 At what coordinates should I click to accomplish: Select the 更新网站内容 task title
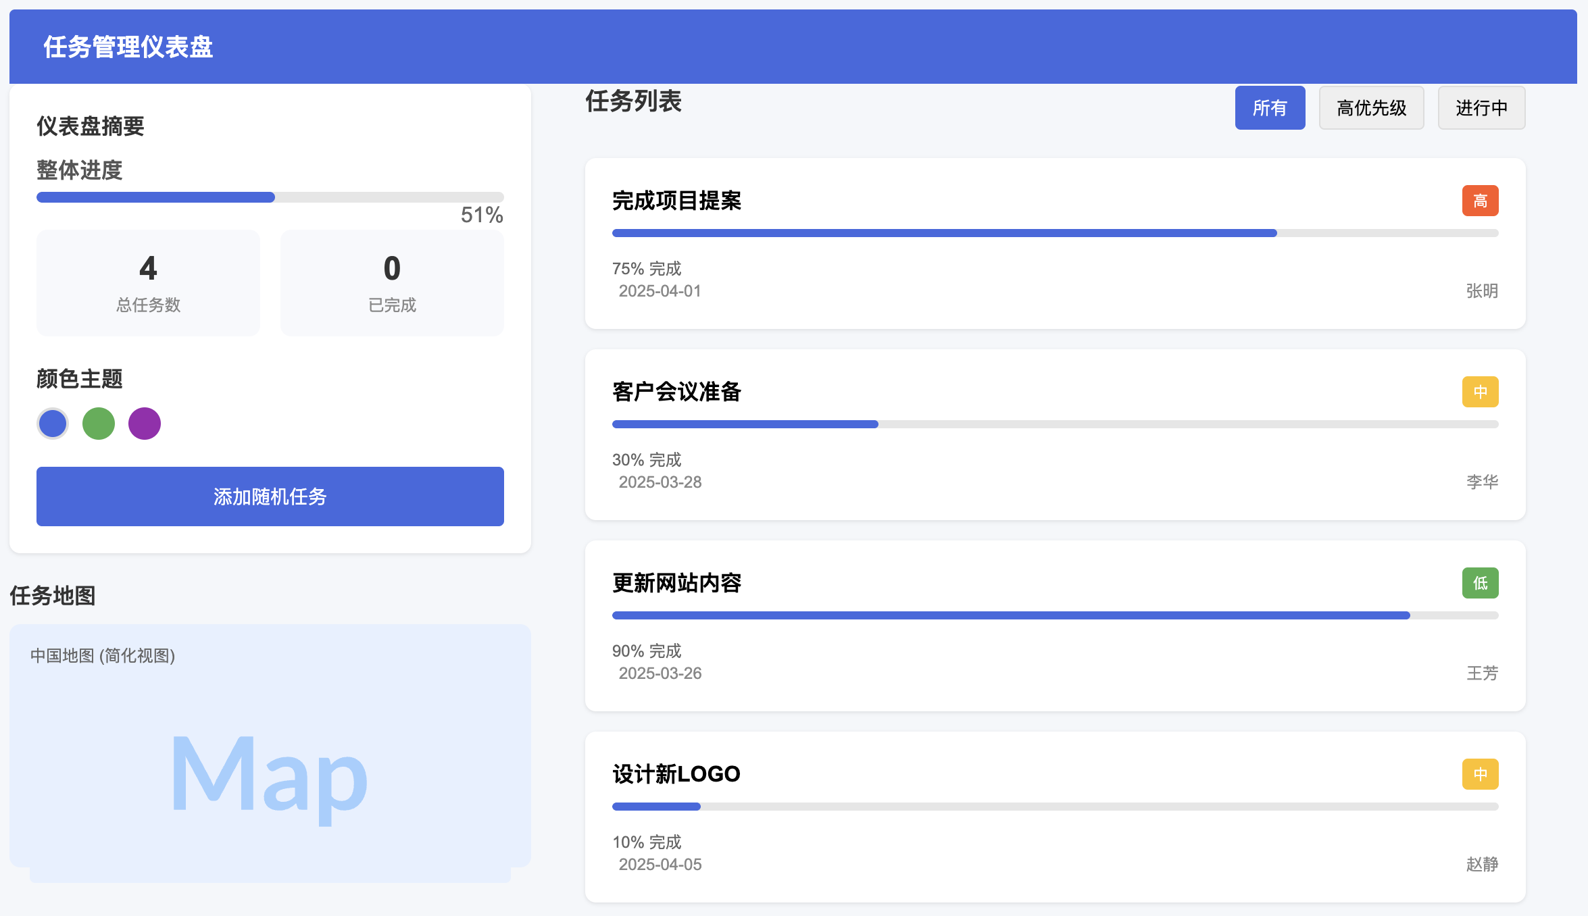pyautogui.click(x=676, y=583)
